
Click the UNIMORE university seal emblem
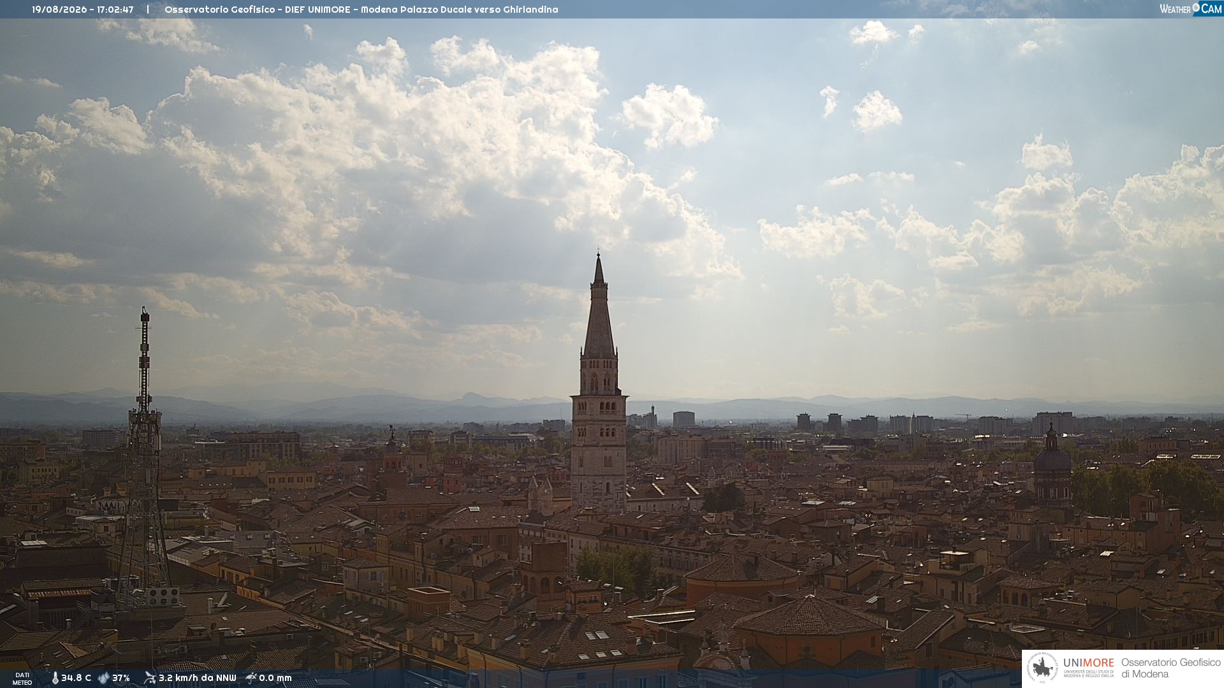(1042, 668)
